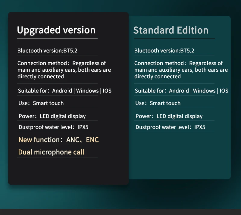Click Dustproof water level IPX5 in Upgraded version
The height and width of the screenshot is (215, 241).
[x=53, y=127]
